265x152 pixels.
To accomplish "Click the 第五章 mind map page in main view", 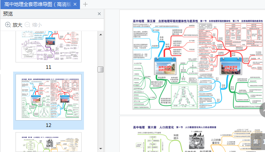I will 192,62.
